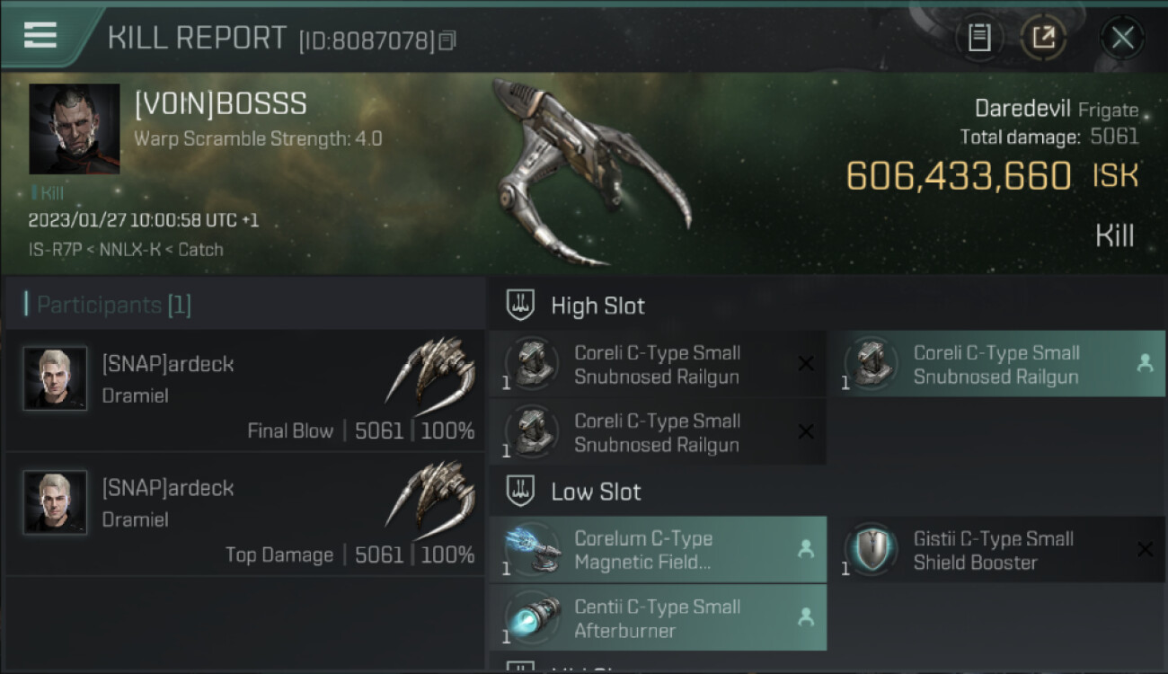Click the Top Damage Dramiel ship icon
The image size is (1168, 674).
(x=431, y=495)
